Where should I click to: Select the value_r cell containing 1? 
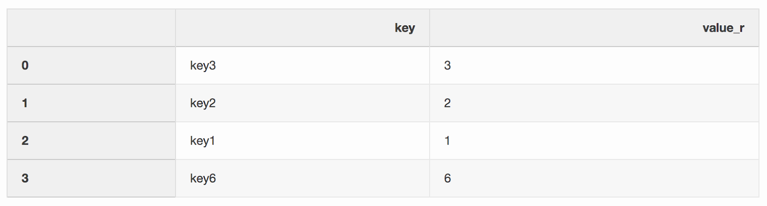(447, 141)
